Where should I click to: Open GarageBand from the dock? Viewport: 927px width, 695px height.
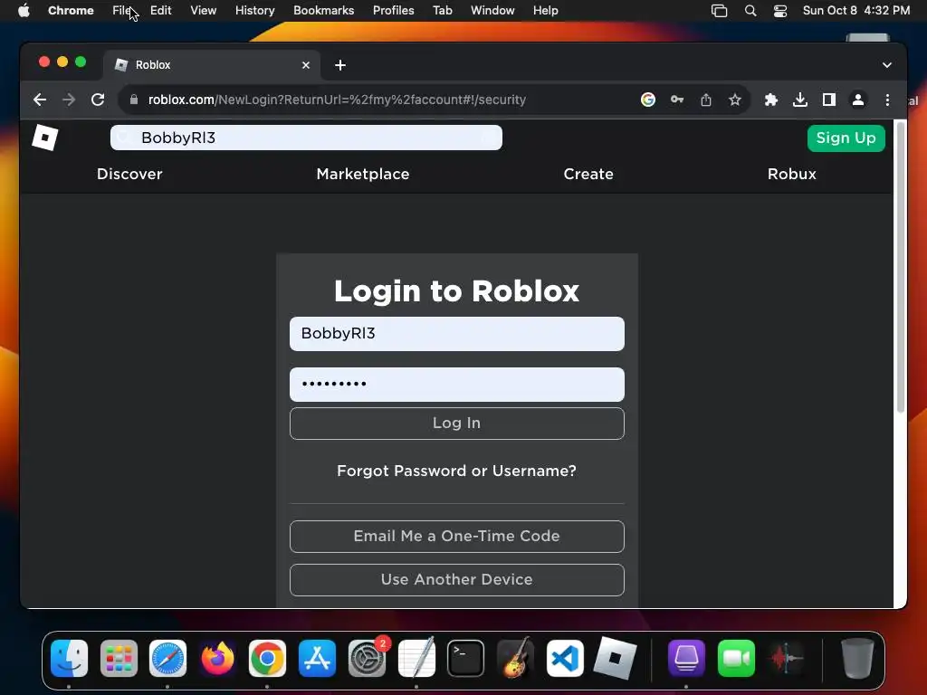(515, 659)
